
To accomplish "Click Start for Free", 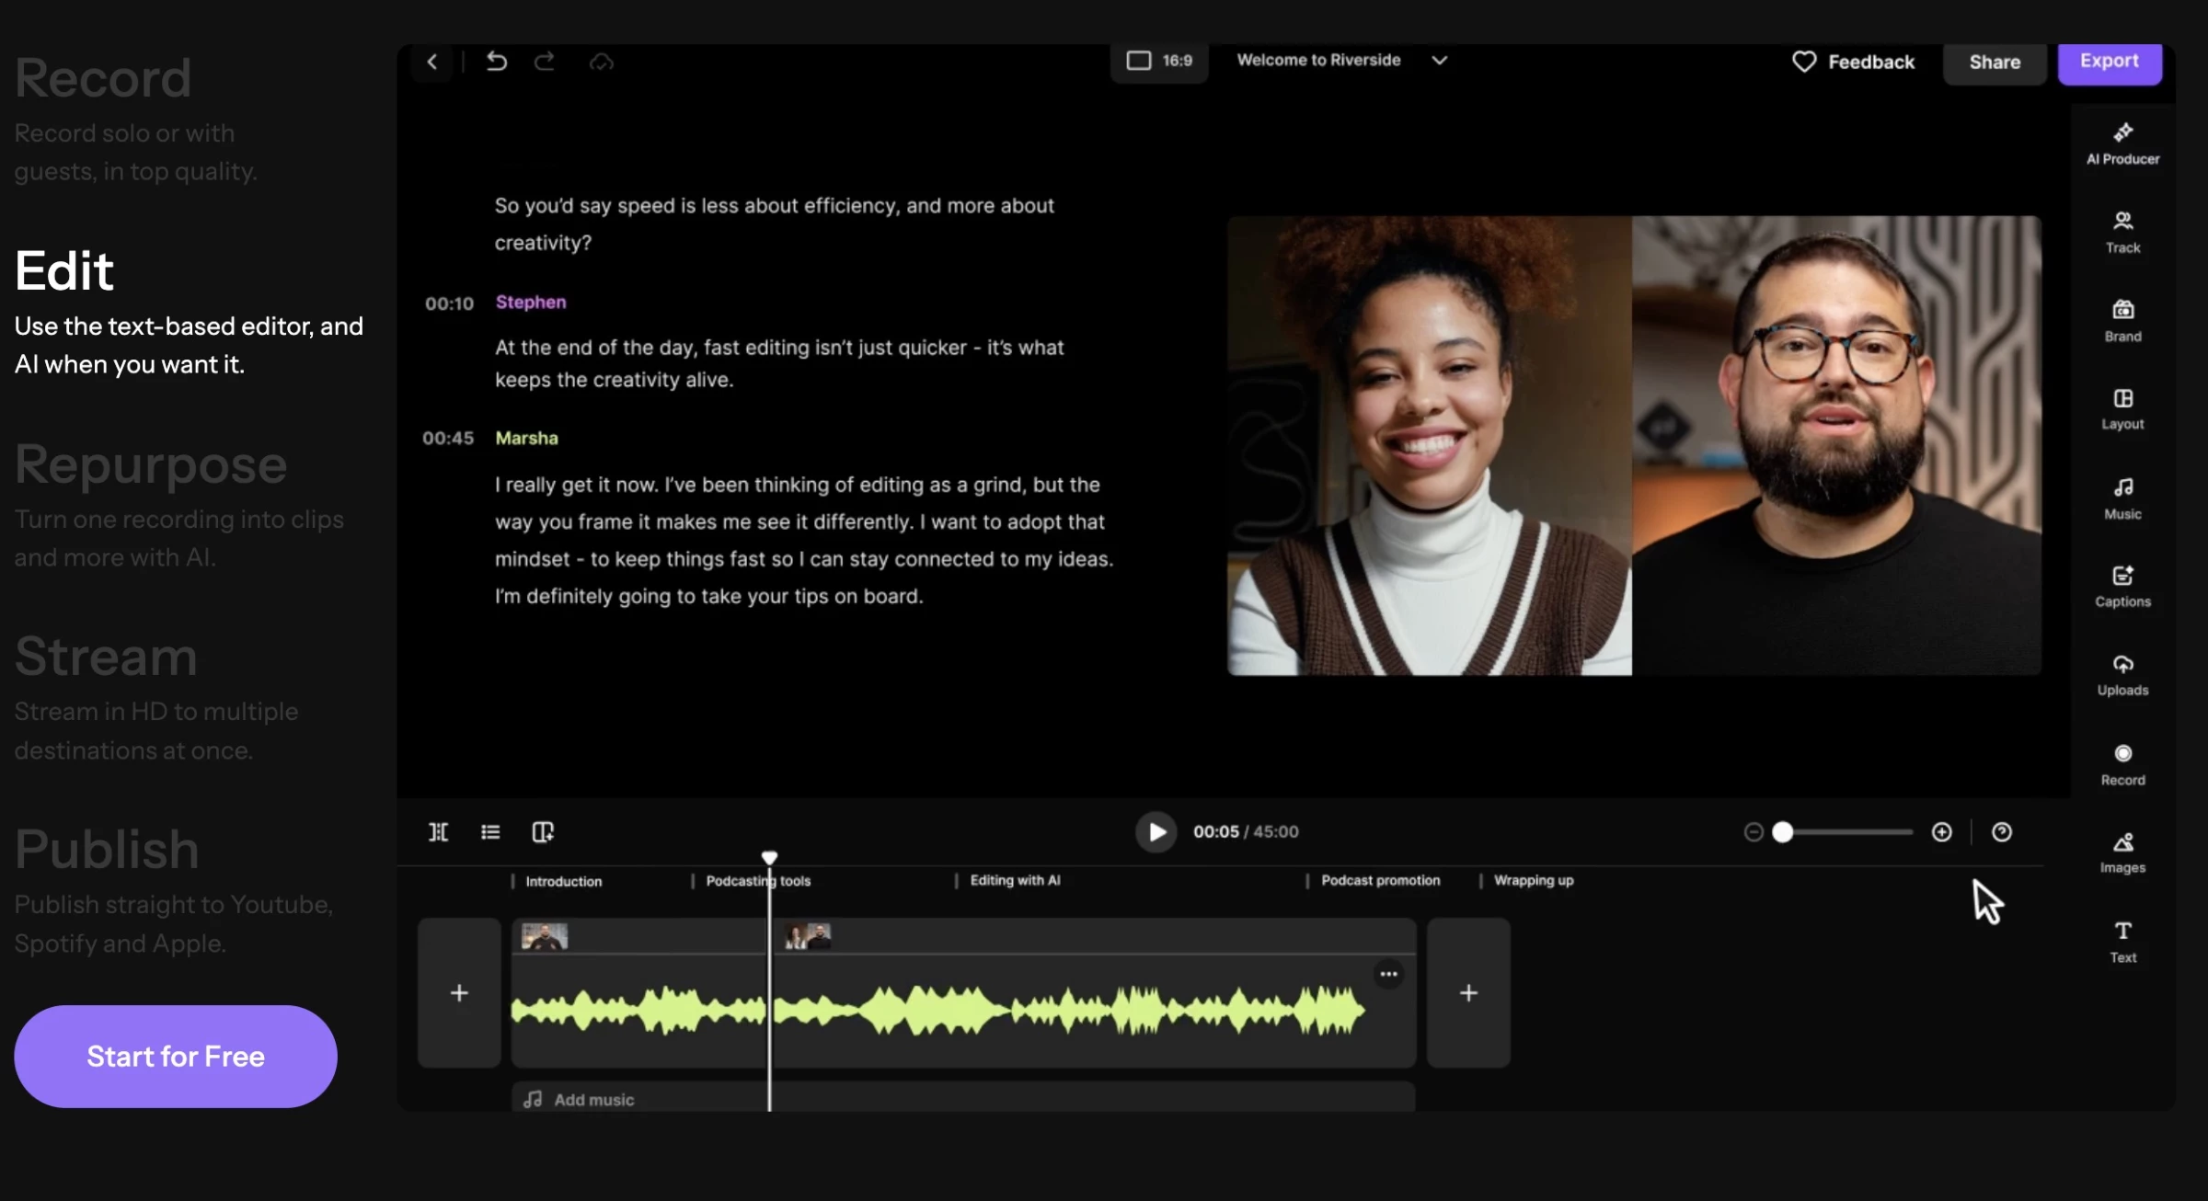I will [176, 1056].
